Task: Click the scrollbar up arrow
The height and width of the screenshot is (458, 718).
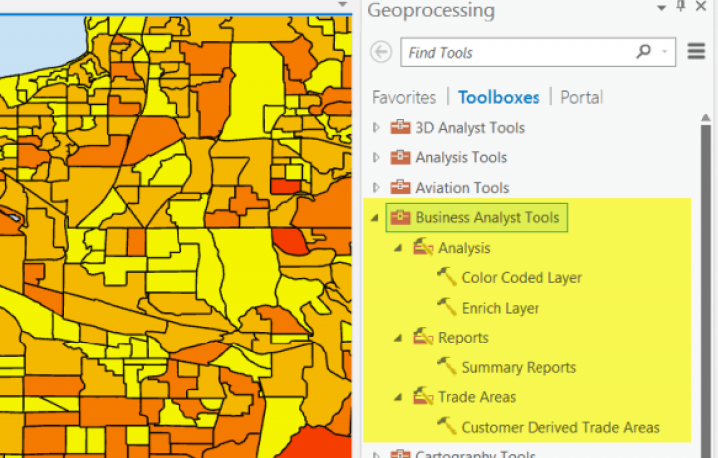Action: tap(706, 117)
